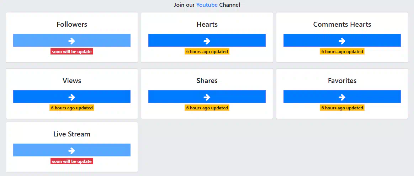This screenshot has height=176, width=414.
Task: Click the yellow updated badge under Favorites
Action: [x=342, y=108]
